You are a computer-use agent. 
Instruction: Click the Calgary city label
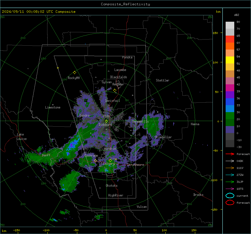pos(109,164)
